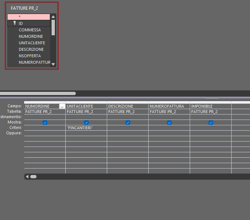Click UNITACLIENTE table cell FATTURE PR_2
The image size is (250, 220).
(86, 112)
